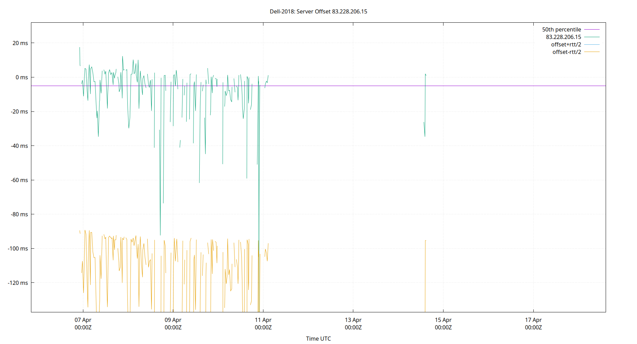Click the '-80 ms' y-axis label
The image size is (637, 344).
pos(19,214)
